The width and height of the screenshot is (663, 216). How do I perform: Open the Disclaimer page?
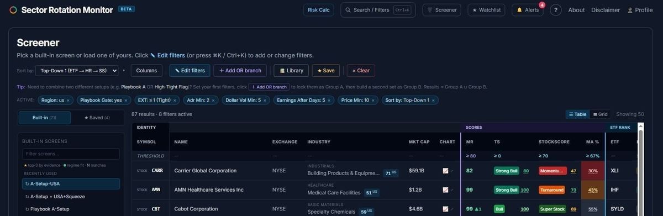[x=606, y=10]
